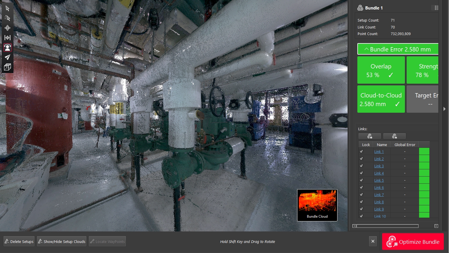
Task: Lock all links with the lock button
Action: pyautogui.click(x=370, y=136)
